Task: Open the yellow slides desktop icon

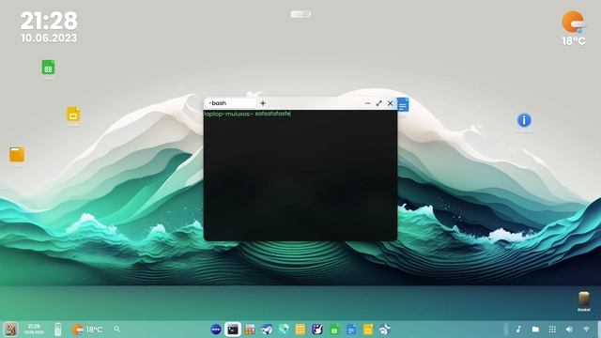Action: pyautogui.click(x=73, y=115)
